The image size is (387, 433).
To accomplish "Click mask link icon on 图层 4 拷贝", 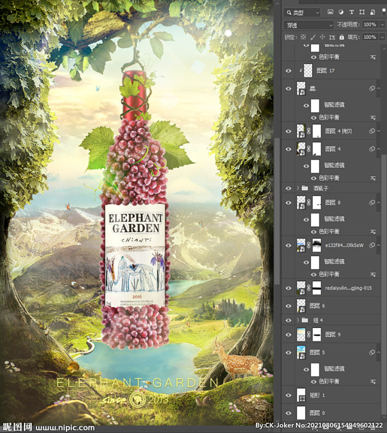I will 309,131.
